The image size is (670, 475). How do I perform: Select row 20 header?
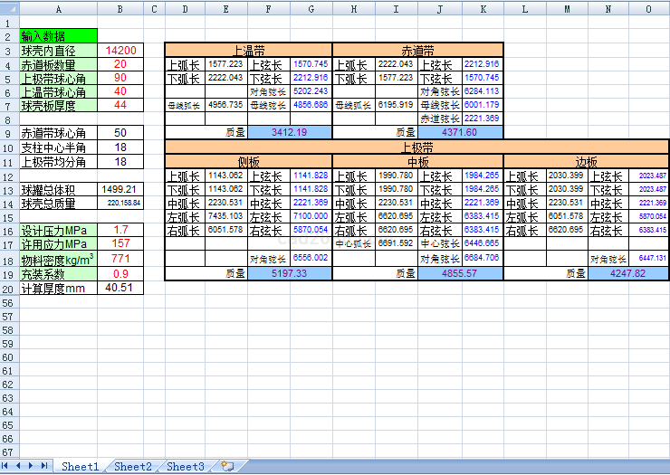(x=9, y=288)
